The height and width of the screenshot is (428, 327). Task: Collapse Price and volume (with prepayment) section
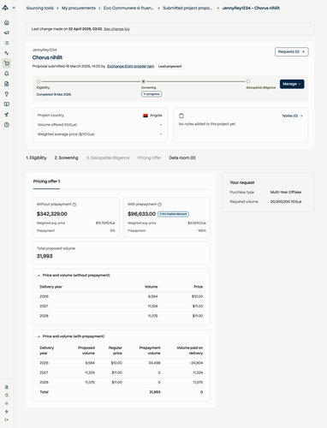coord(39,336)
